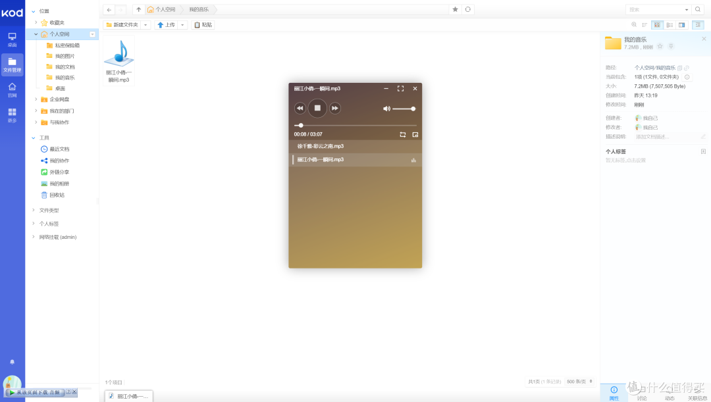Expand the 与我协作 tree node
Viewport: 711px width, 402px height.
[x=36, y=122]
